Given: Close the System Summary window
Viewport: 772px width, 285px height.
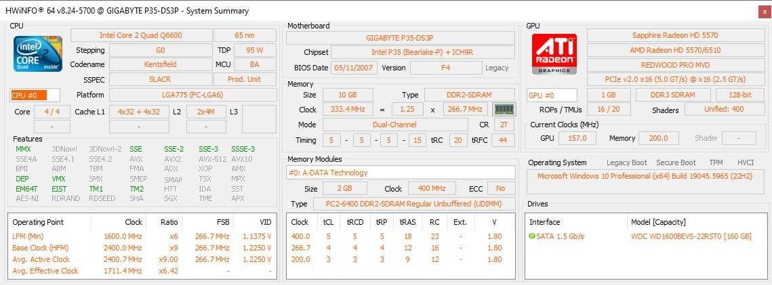Looking at the screenshot, I should (765, 12).
